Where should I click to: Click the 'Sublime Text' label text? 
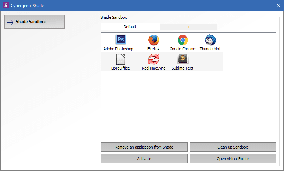tap(183, 68)
